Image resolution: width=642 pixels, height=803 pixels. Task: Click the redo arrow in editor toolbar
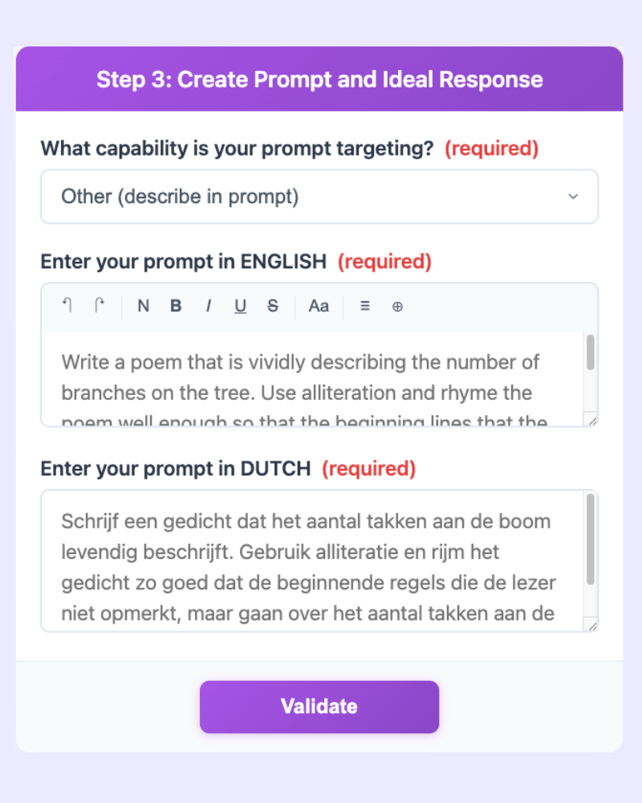(100, 306)
